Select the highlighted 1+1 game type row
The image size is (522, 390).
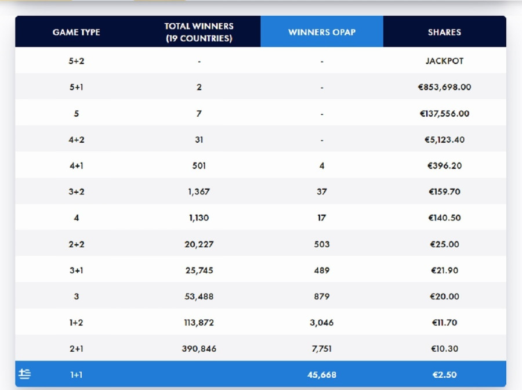[77, 375]
